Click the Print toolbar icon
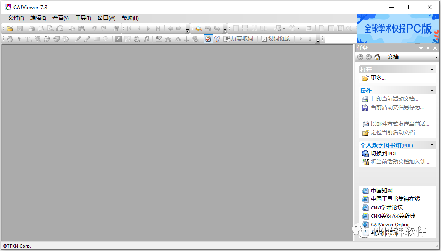 point(32,29)
